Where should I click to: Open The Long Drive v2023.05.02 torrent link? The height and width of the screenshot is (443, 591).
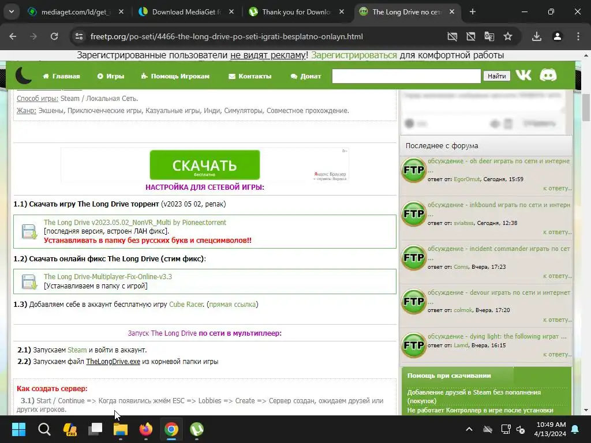[135, 222]
